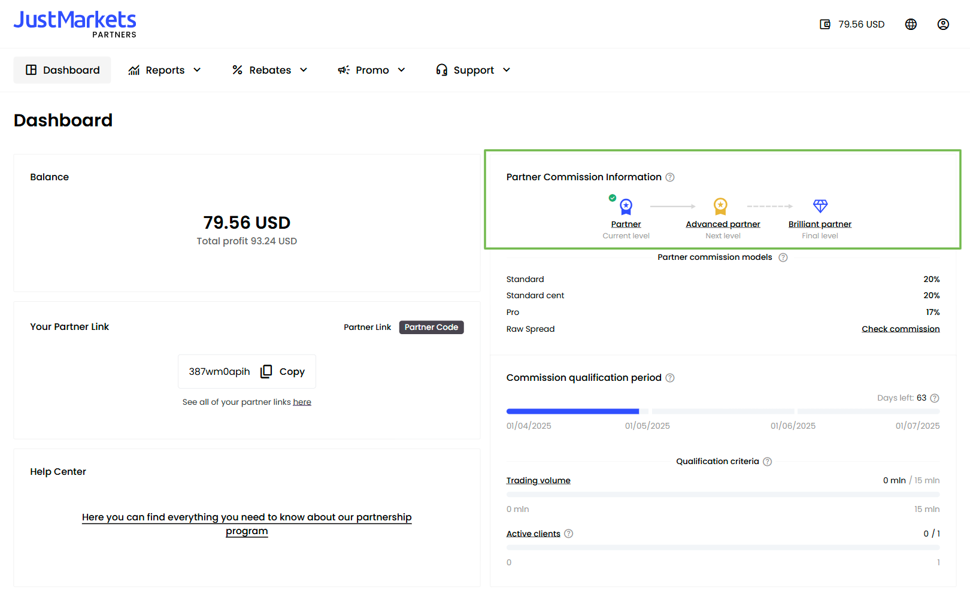This screenshot has height=606, width=970.
Task: Click help icon beside Partner Commission Information
Action: pyautogui.click(x=670, y=177)
